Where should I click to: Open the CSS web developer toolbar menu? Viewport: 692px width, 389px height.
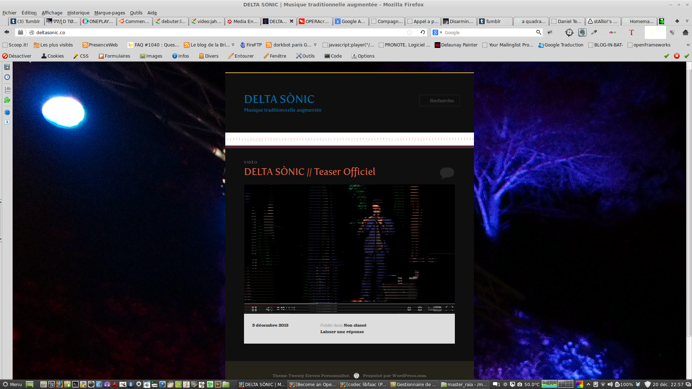click(x=81, y=56)
